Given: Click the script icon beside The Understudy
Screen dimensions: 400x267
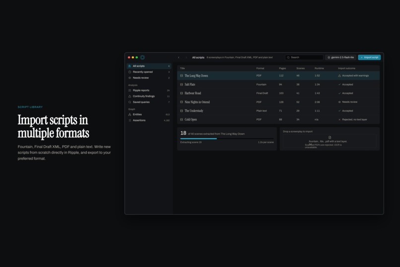Looking at the screenshot, I should click(x=182, y=111).
